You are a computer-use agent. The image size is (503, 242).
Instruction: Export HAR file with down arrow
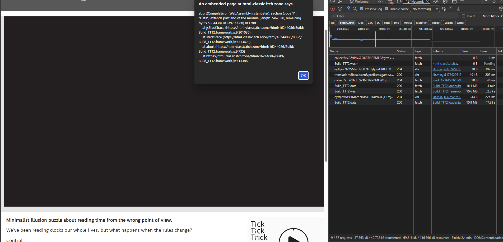(x=458, y=9)
